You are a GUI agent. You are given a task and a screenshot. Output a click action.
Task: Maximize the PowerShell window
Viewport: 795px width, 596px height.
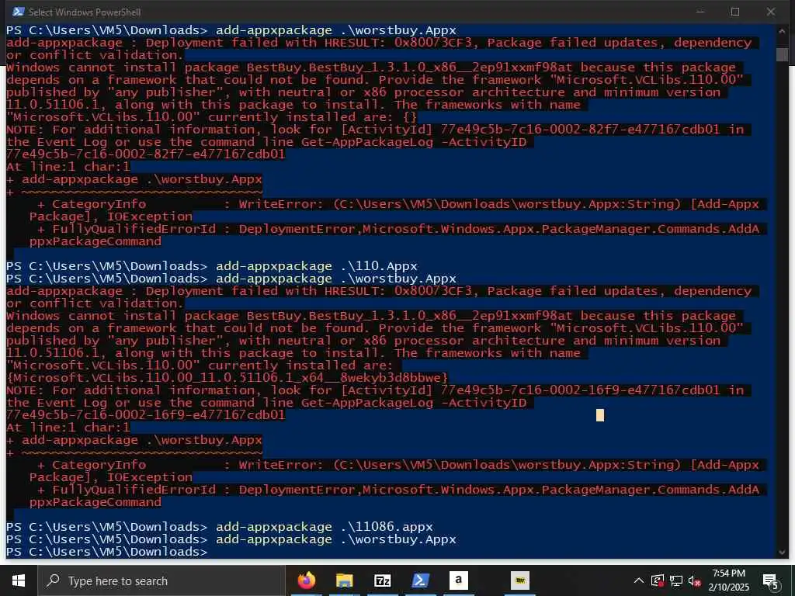point(735,12)
